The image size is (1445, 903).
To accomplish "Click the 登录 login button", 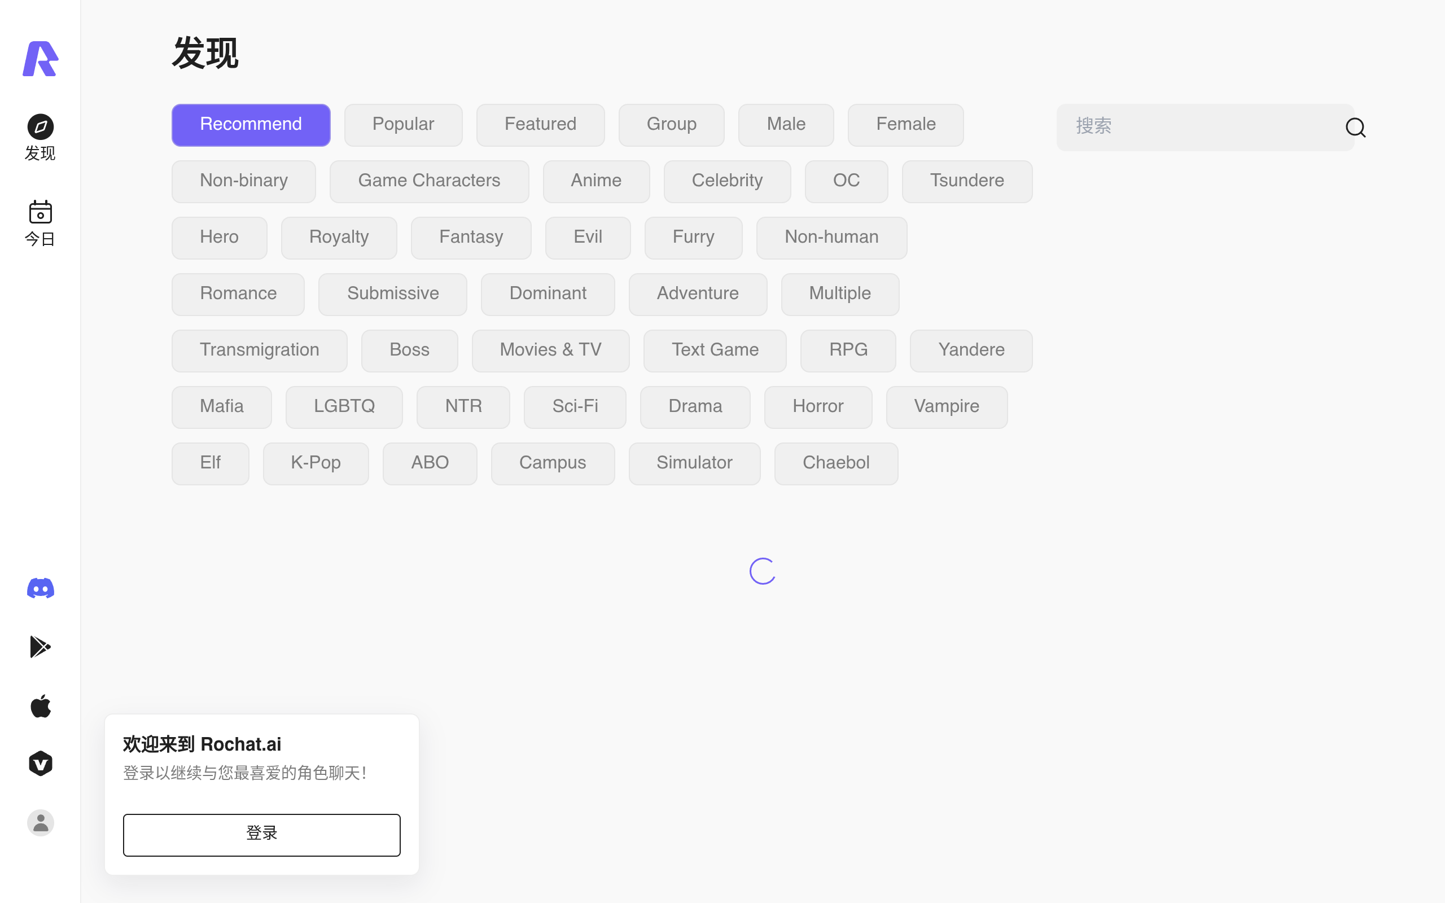I will [x=261, y=834].
